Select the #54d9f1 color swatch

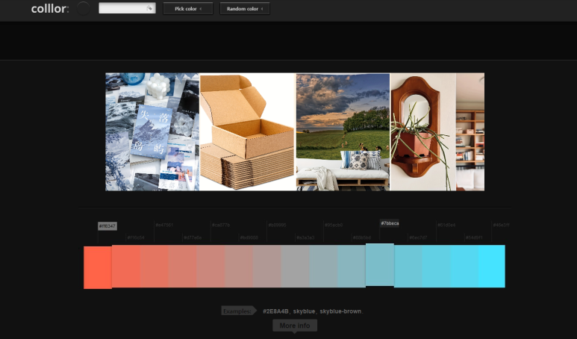464,266
